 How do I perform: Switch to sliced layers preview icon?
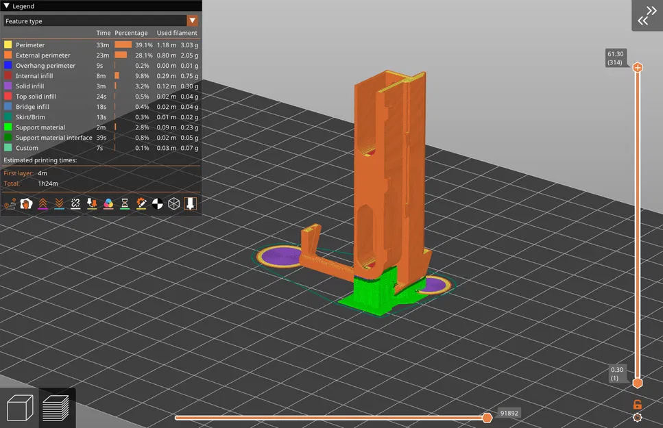[x=56, y=407]
